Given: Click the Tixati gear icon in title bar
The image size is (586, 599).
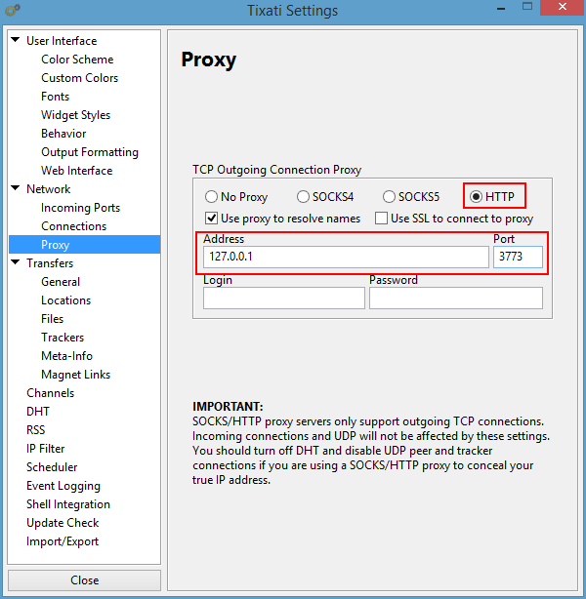Looking at the screenshot, I should pyautogui.click(x=13, y=10).
